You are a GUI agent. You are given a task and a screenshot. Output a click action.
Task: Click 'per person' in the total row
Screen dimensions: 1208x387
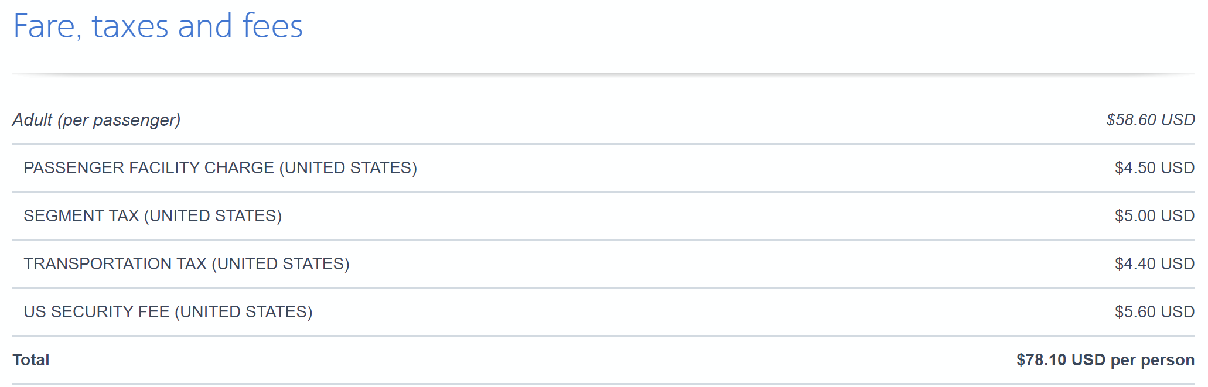tap(1152, 360)
